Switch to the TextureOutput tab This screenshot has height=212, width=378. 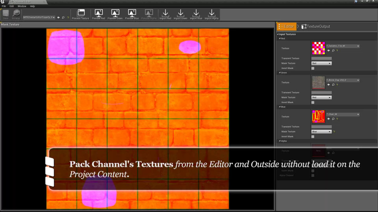[316, 26]
